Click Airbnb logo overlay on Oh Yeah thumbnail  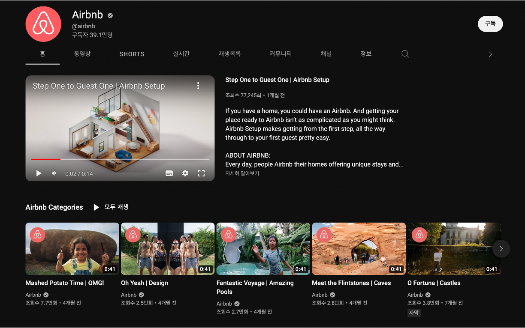133,235
